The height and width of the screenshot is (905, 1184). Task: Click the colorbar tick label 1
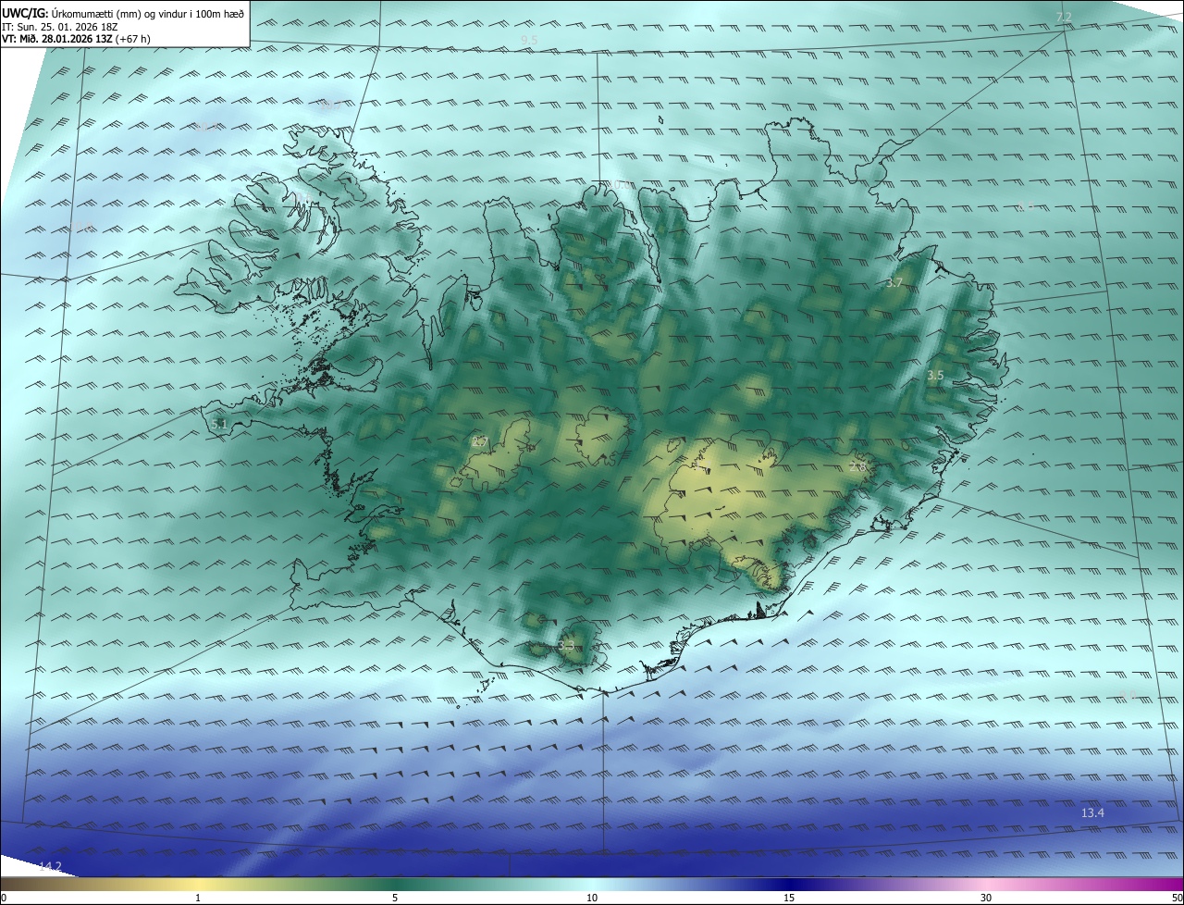(198, 898)
